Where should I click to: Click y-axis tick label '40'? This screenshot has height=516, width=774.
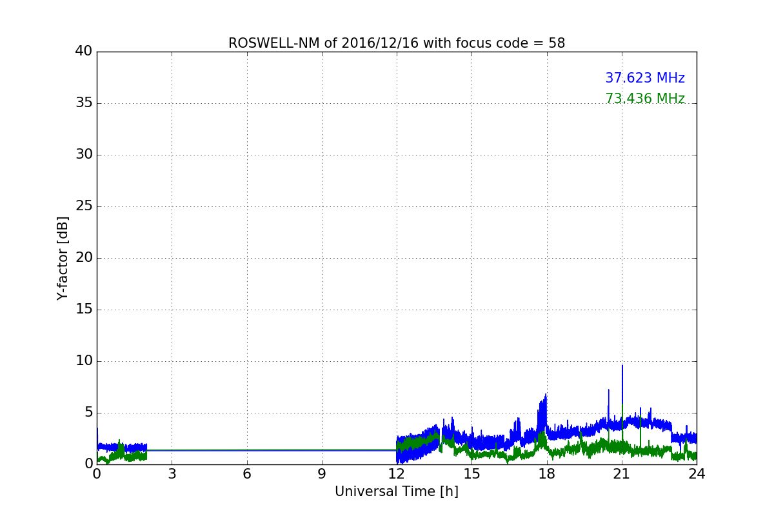(x=84, y=52)
